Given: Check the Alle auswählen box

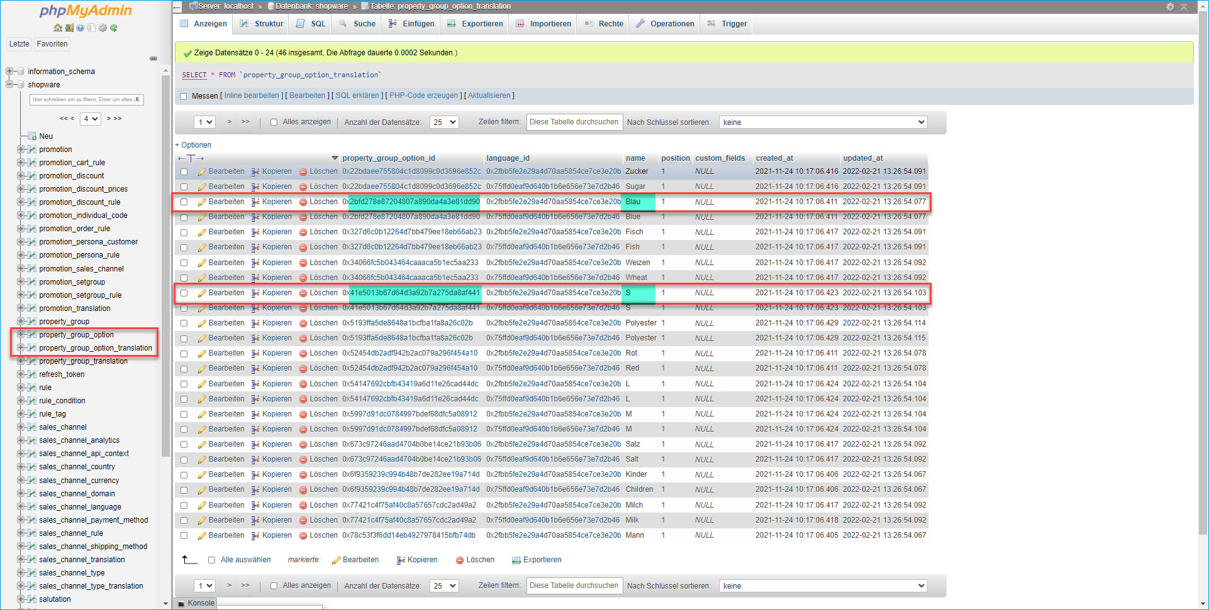Looking at the screenshot, I should pyautogui.click(x=211, y=560).
